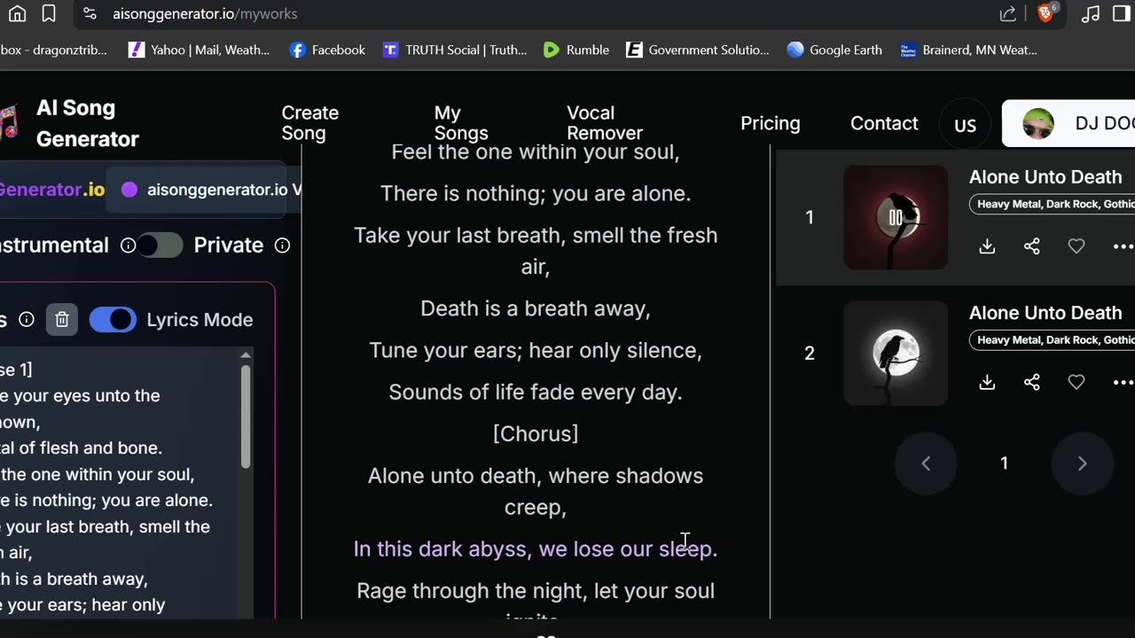Click lyric 'There is nothing; you are alone.'
1135x638 pixels.
click(x=536, y=193)
